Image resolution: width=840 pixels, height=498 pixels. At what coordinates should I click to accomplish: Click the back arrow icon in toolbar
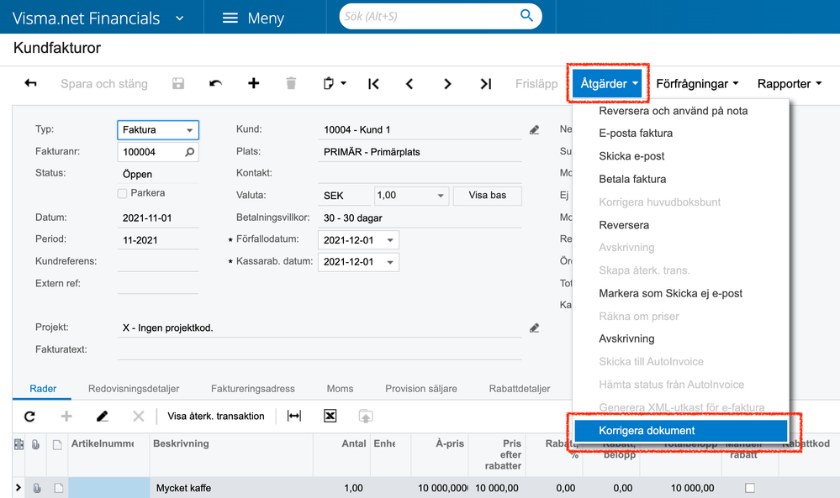click(x=30, y=83)
